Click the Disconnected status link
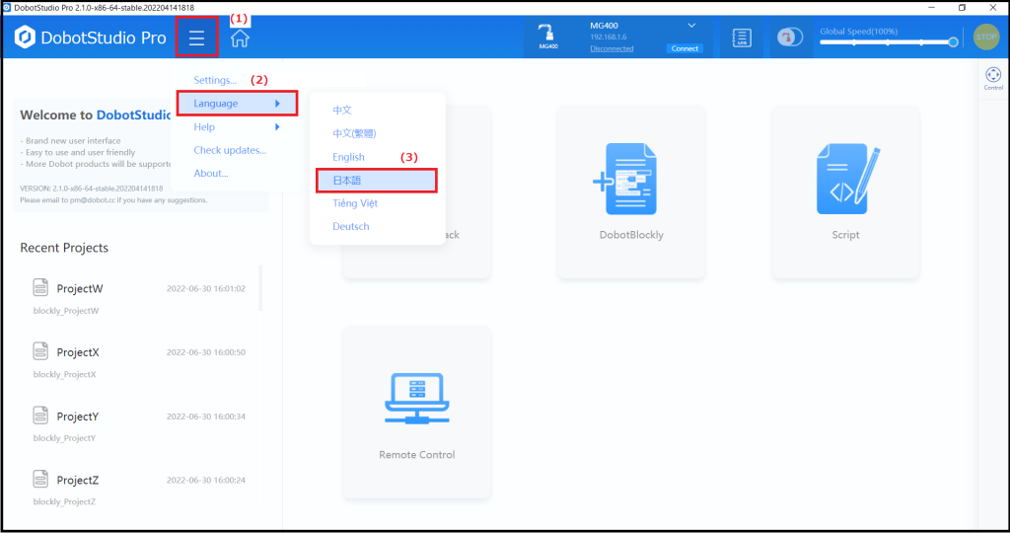The width and height of the screenshot is (1010, 533). [x=612, y=48]
